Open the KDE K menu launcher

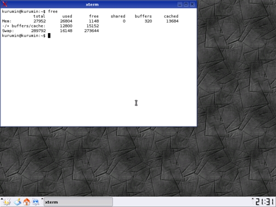click(7, 202)
